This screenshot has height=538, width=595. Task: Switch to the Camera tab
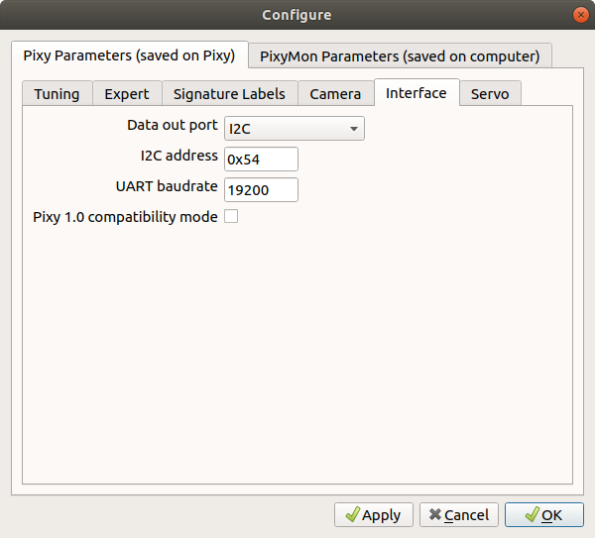(x=335, y=94)
